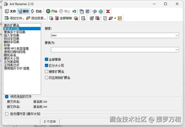Click the 原文件名 value 新名称.txt
The width and height of the screenshot is (185, 127).
pos(40,102)
